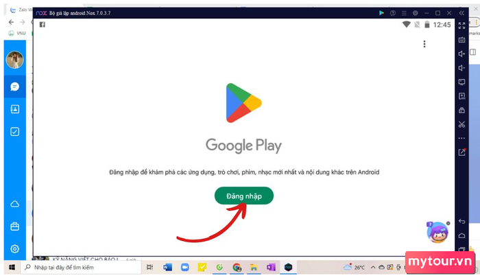
Task: Open Nox keyboard mapping icon
Action: pyautogui.click(x=461, y=40)
